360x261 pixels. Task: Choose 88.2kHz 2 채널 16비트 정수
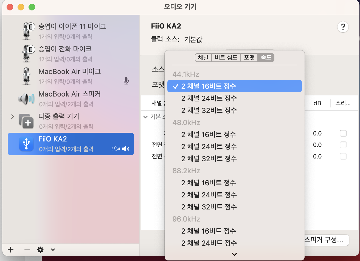click(x=235, y=183)
